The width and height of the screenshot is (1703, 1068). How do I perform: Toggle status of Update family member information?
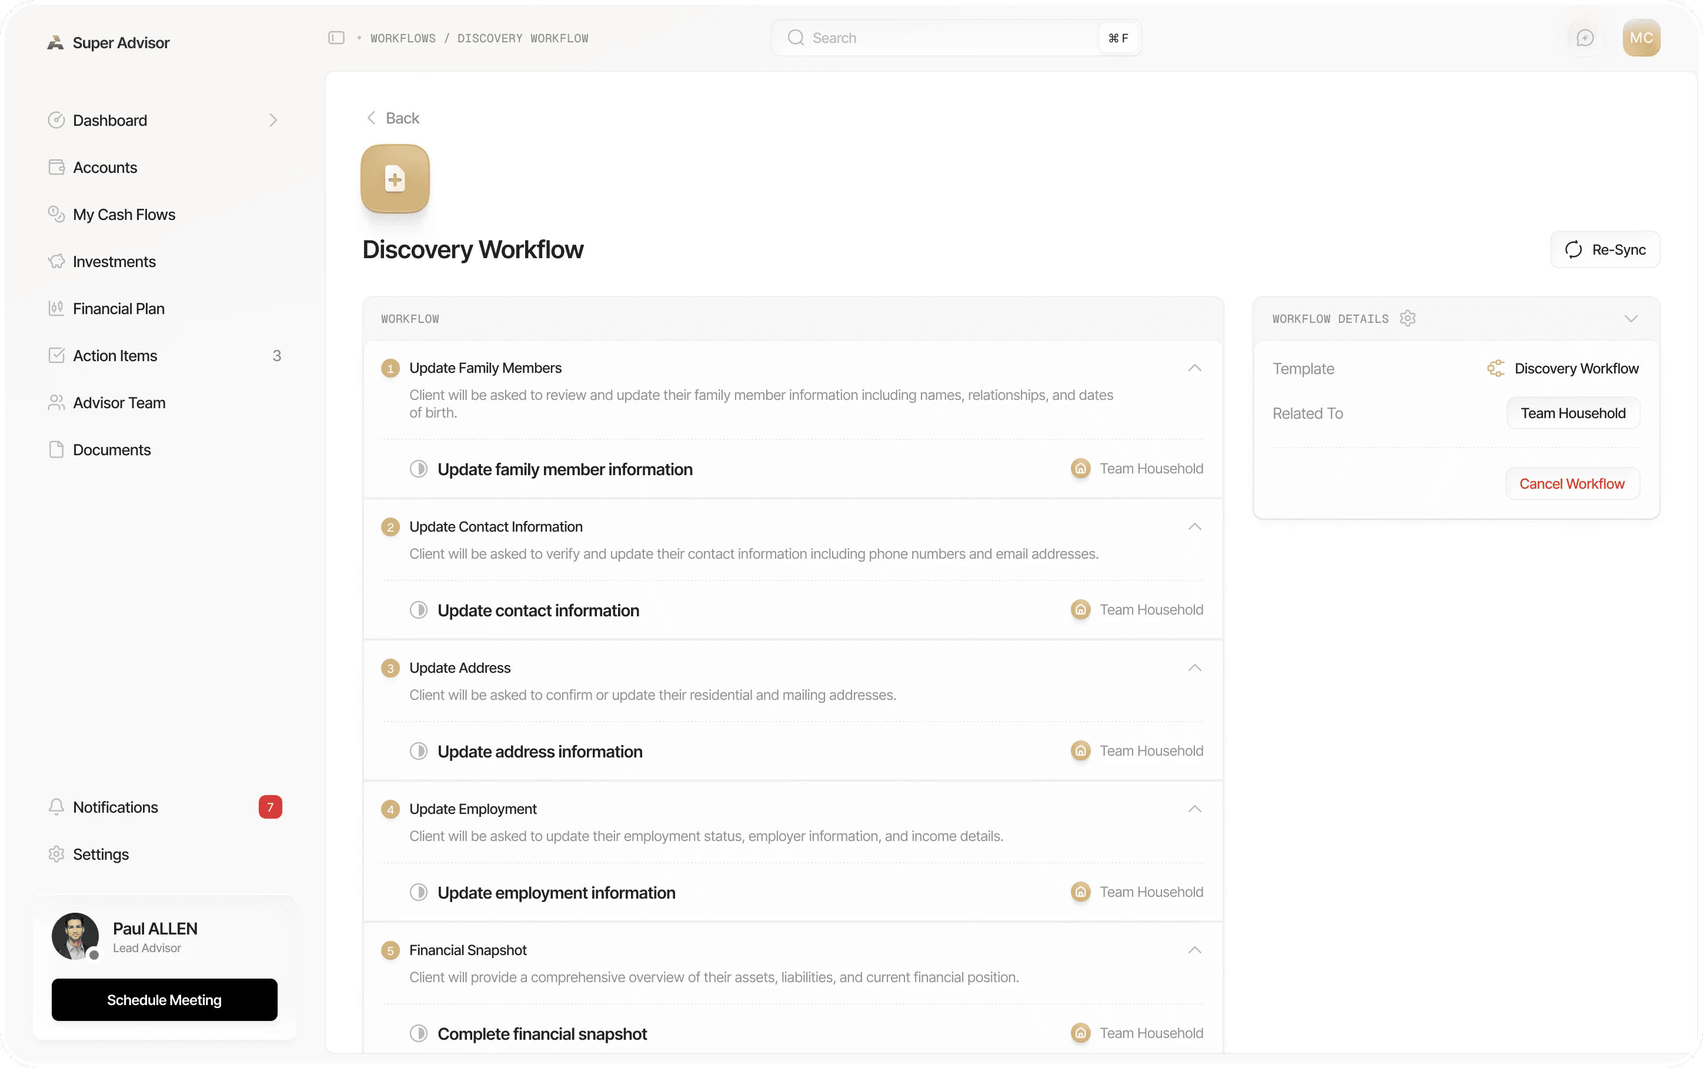click(x=419, y=469)
